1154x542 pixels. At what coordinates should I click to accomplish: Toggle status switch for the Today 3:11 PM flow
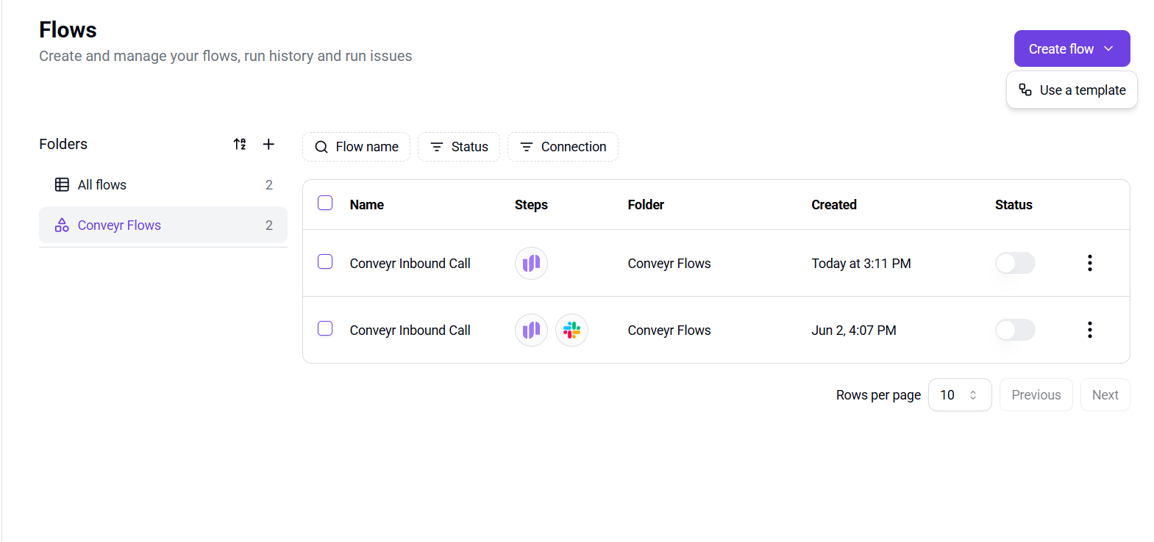point(1015,263)
